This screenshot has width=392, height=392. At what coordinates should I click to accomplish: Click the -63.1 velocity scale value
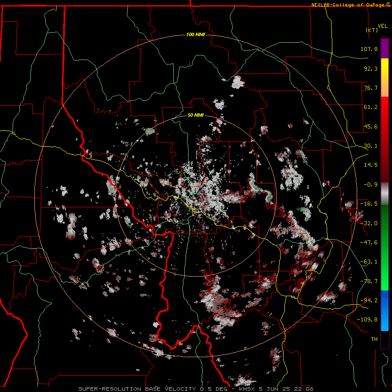(369, 262)
